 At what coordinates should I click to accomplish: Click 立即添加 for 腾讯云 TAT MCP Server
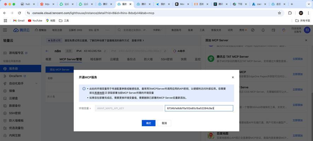pyautogui.click(x=298, y=59)
